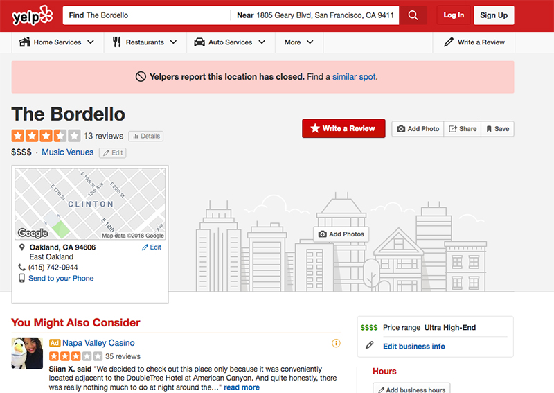Click the Restaurants fork and knife icon

116,42
